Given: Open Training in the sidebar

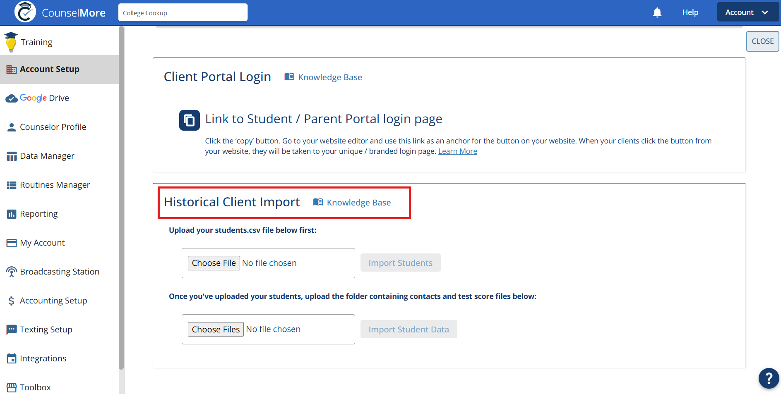Looking at the screenshot, I should pos(59,42).
